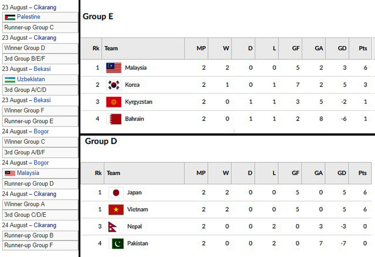Click the Bahrain flag icon
The height and width of the screenshot is (257, 375).
(114, 119)
